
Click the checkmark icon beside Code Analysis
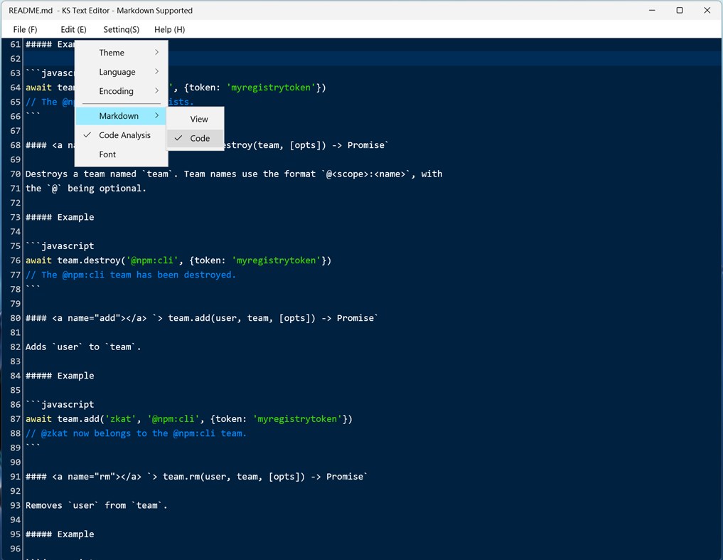click(x=87, y=135)
